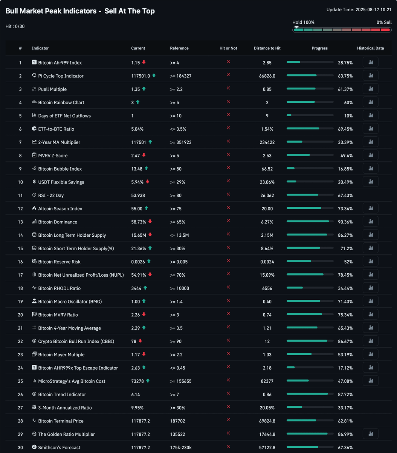
Task: Click the ETF-to-BTC Ratio pie chart icon
Action: point(34,129)
